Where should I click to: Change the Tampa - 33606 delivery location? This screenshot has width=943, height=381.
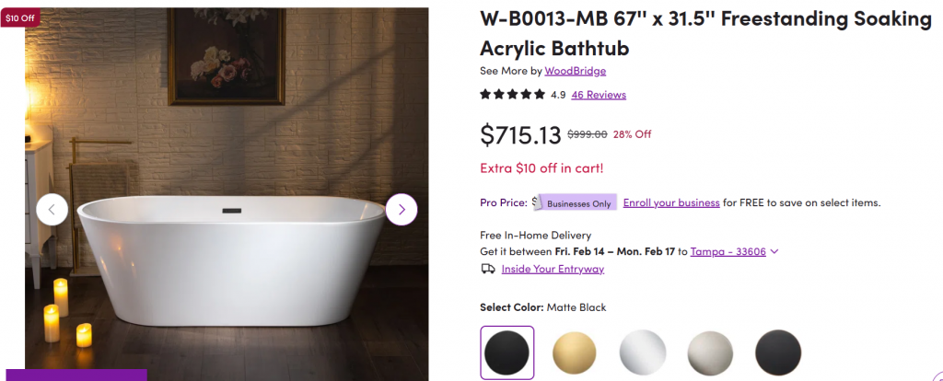click(728, 251)
